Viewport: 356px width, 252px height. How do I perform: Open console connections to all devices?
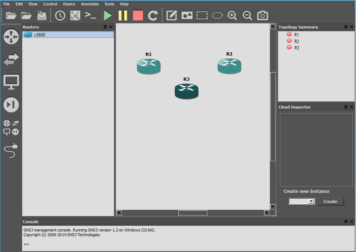pos(90,15)
